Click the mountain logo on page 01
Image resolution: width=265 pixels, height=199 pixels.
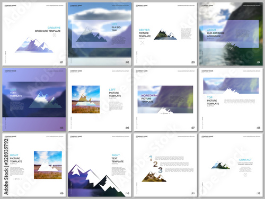pos(34,45)
